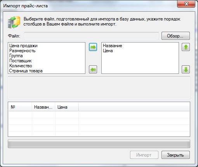Open file browser with Обзор button
The height and width of the screenshot is (167, 198).
(175, 36)
